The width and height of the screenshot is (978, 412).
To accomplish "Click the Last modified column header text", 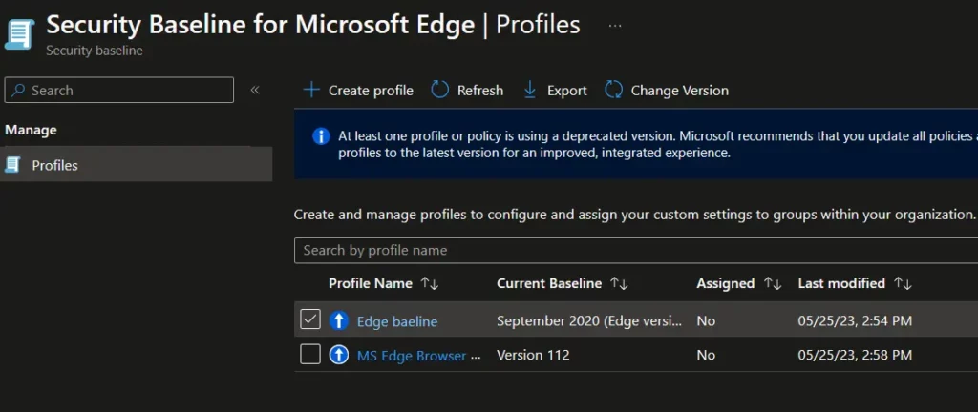I will coord(842,284).
